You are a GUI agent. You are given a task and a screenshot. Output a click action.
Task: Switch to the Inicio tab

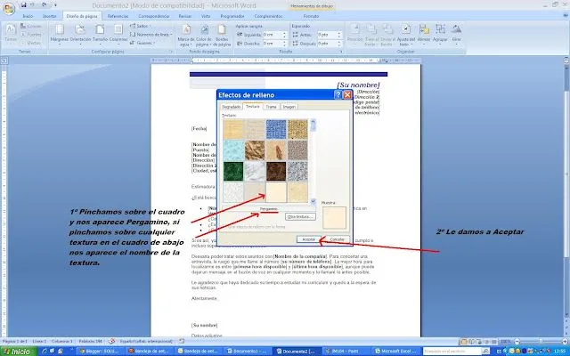coord(28,16)
